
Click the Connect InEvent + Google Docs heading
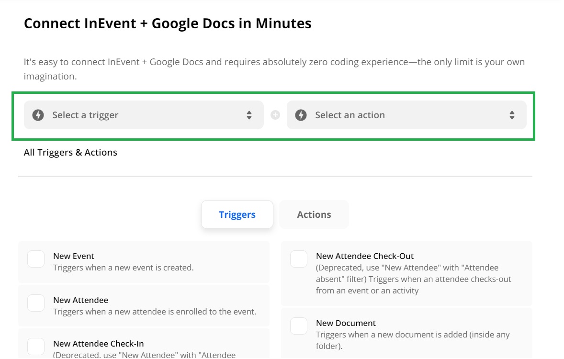tap(168, 23)
